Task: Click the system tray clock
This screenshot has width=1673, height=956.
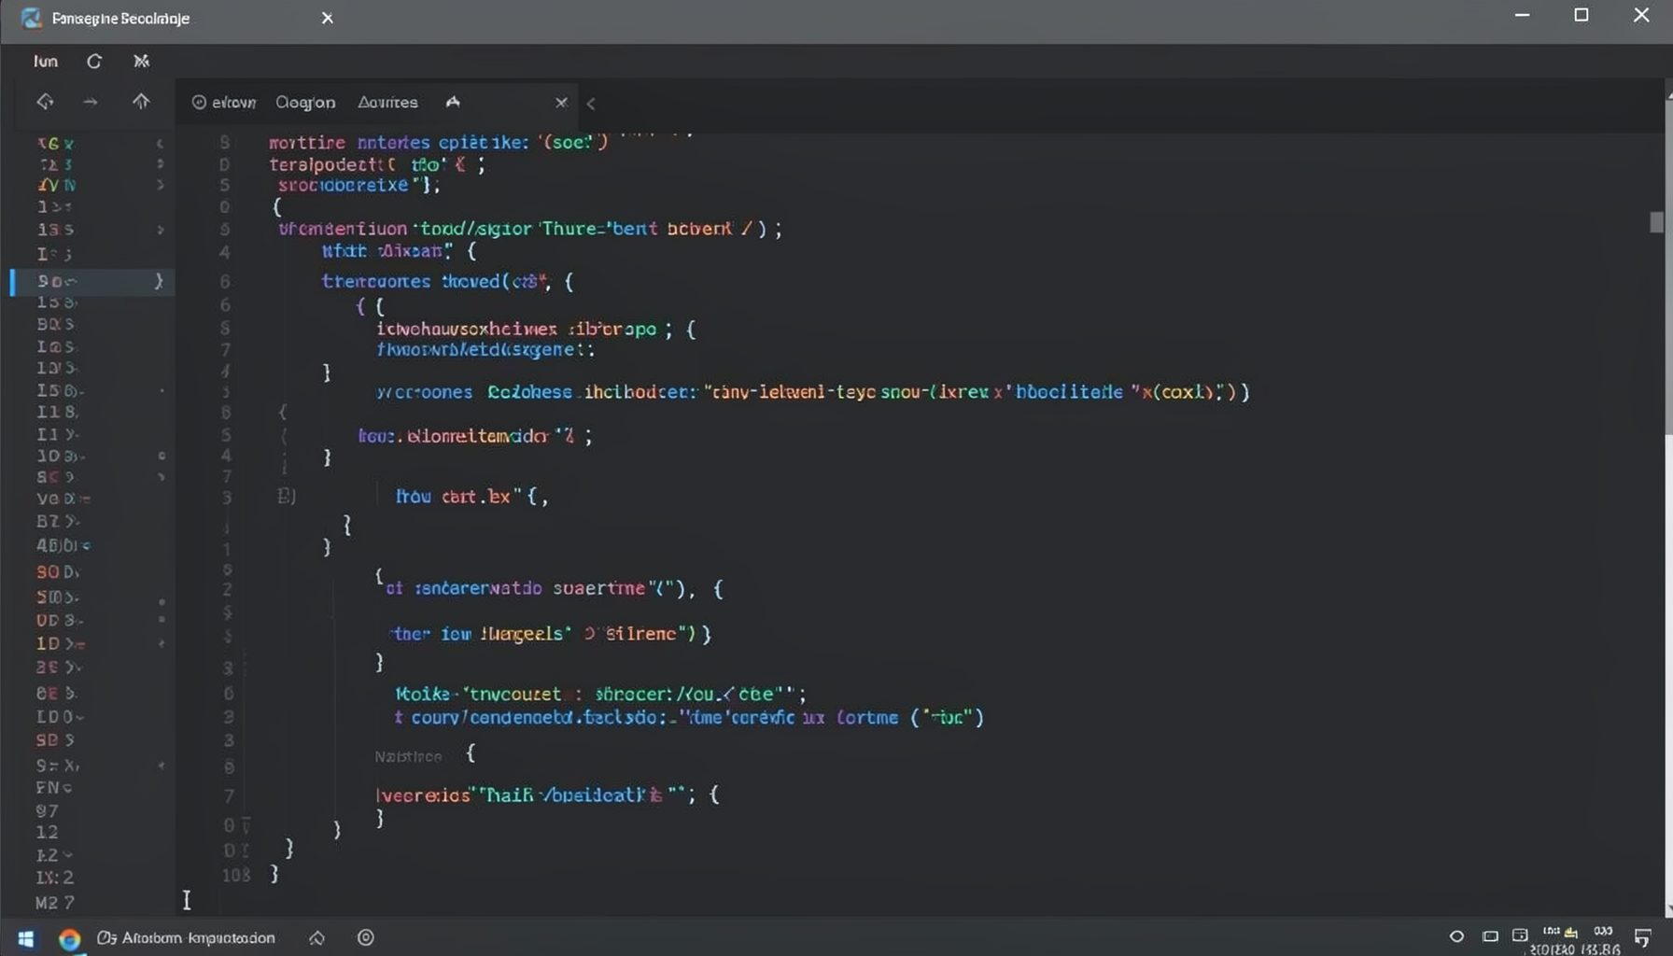Action: click(x=1575, y=949)
